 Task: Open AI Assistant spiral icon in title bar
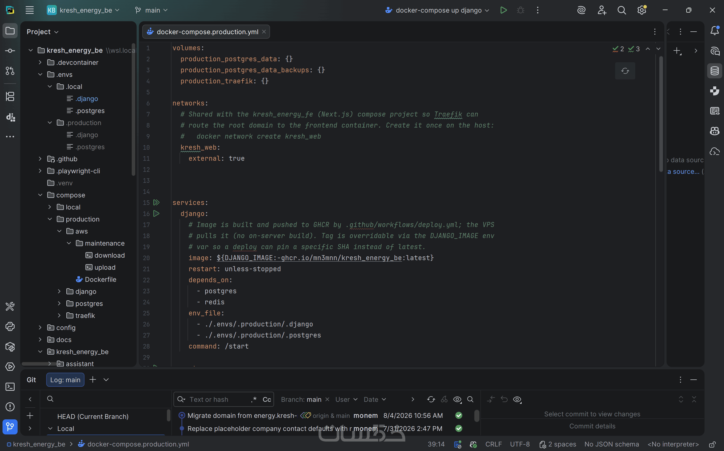[x=581, y=10]
